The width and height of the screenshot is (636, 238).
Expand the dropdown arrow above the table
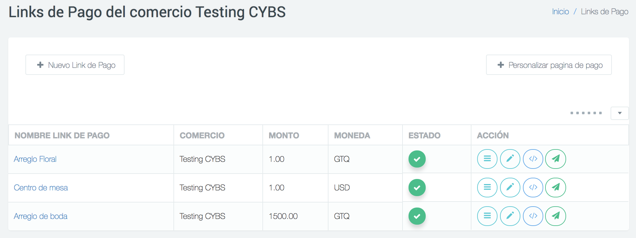[x=619, y=113]
